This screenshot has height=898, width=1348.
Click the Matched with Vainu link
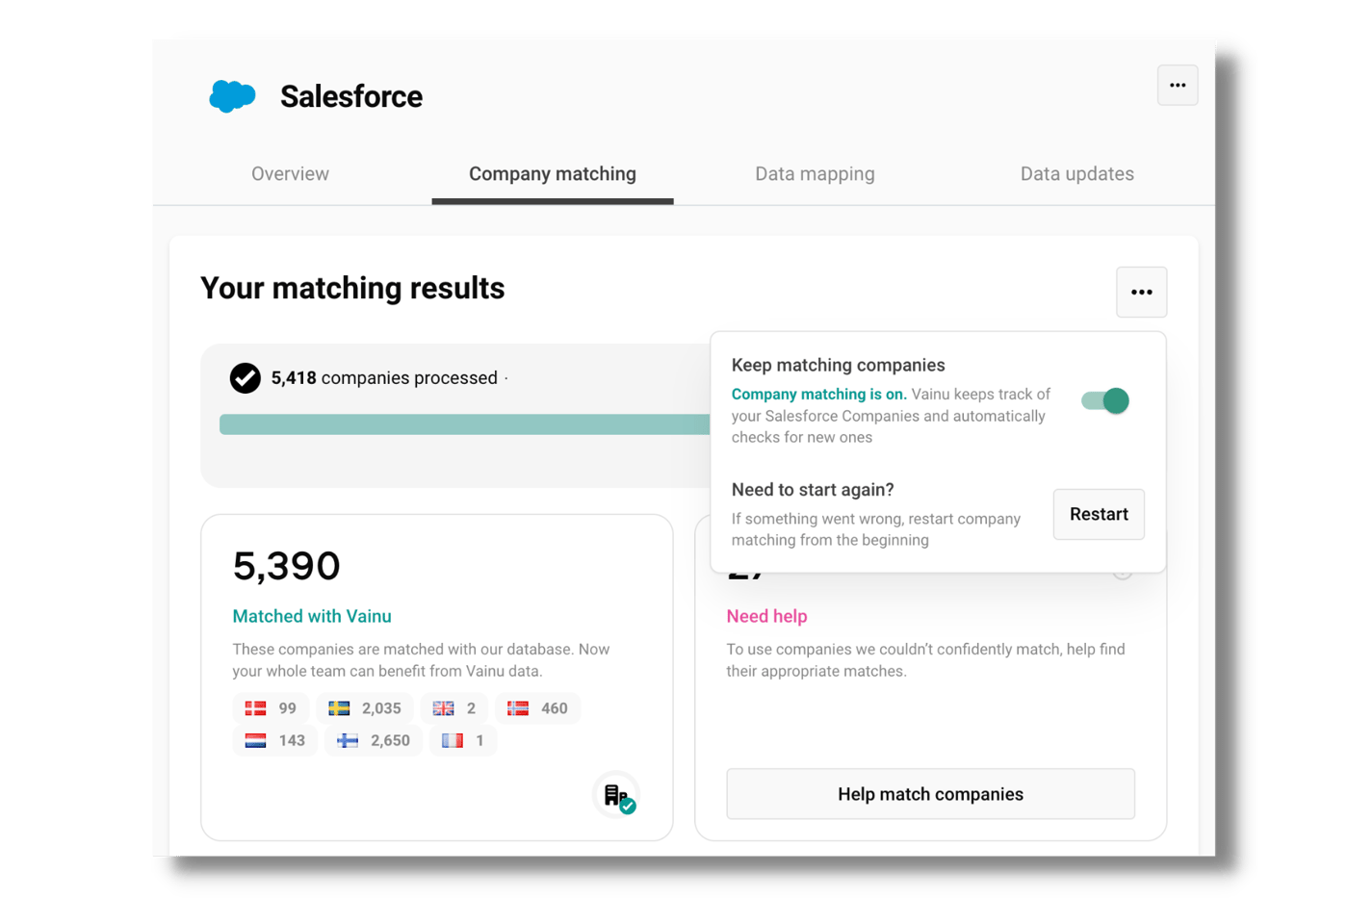(x=312, y=616)
